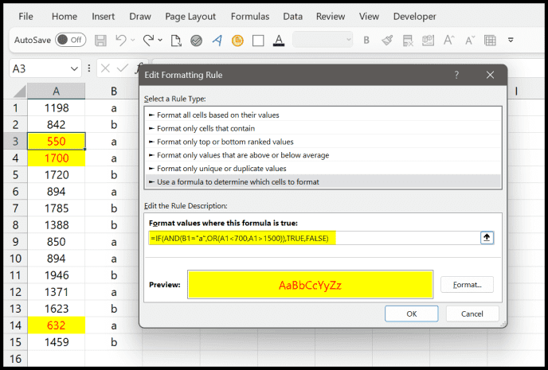
Task: Open Customize Quick Access Toolbar dropdown
Action: [x=511, y=40]
